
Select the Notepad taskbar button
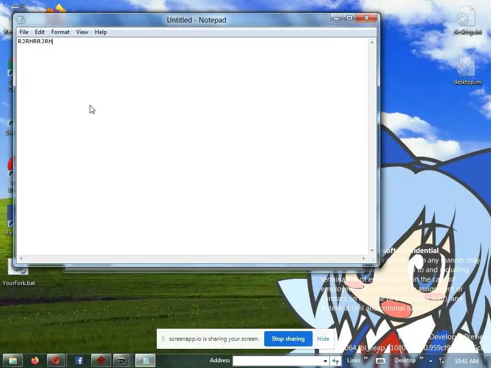(145, 361)
